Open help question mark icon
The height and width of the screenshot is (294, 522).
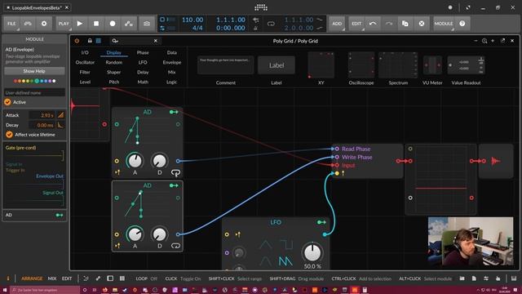(462, 24)
